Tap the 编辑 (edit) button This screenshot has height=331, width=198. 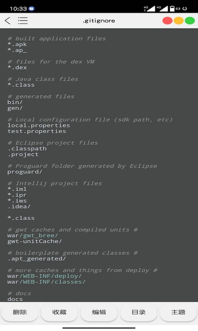(99, 312)
